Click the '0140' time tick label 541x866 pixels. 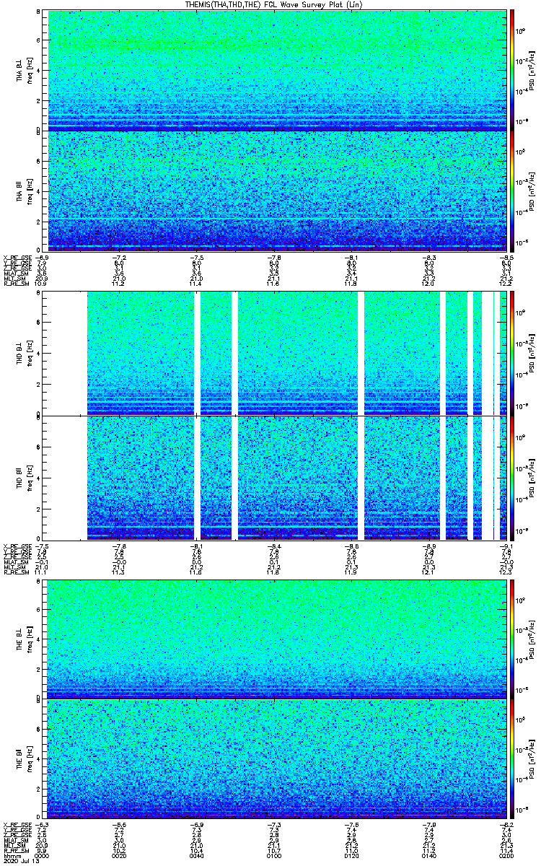(x=429, y=856)
